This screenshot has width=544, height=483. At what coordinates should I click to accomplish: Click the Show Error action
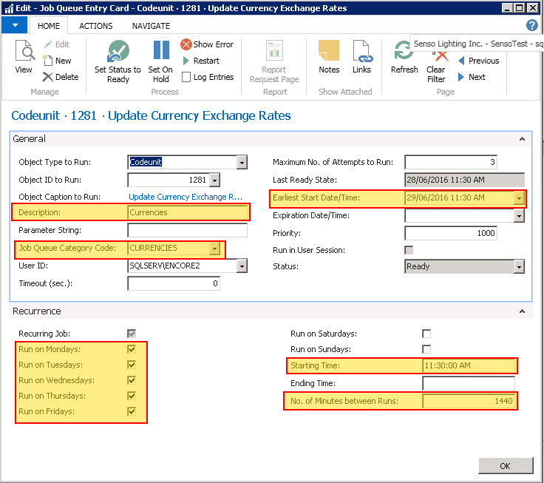[x=207, y=44]
